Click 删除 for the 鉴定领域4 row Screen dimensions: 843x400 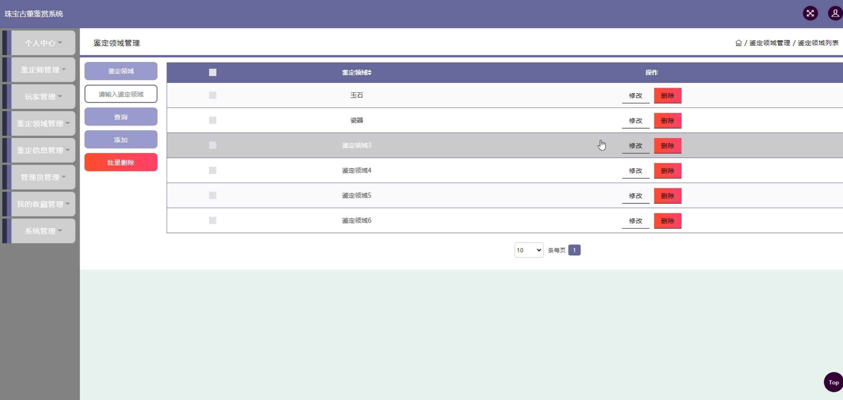[667, 171]
